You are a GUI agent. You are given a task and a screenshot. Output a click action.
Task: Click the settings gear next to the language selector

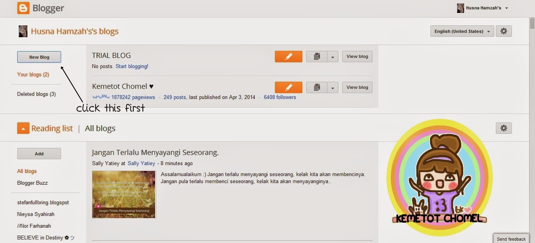[x=504, y=31]
